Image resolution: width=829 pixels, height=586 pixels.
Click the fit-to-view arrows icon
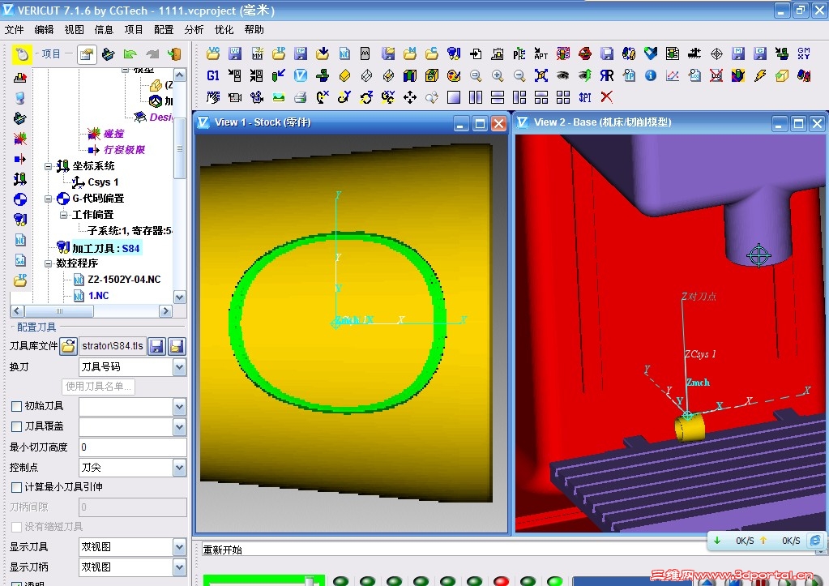click(541, 75)
